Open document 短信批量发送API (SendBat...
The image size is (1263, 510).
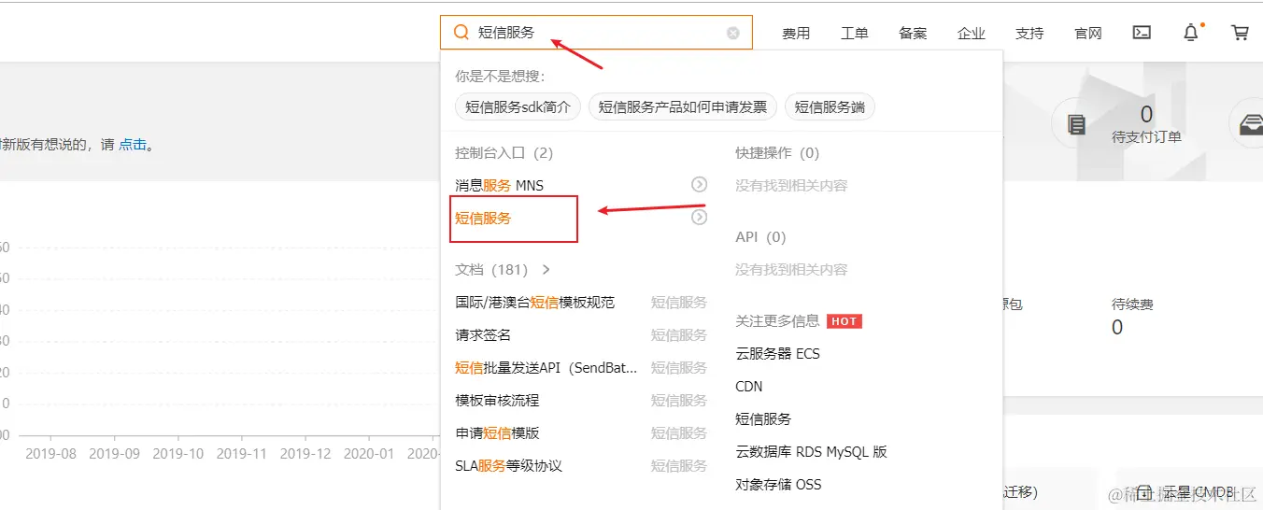point(546,368)
